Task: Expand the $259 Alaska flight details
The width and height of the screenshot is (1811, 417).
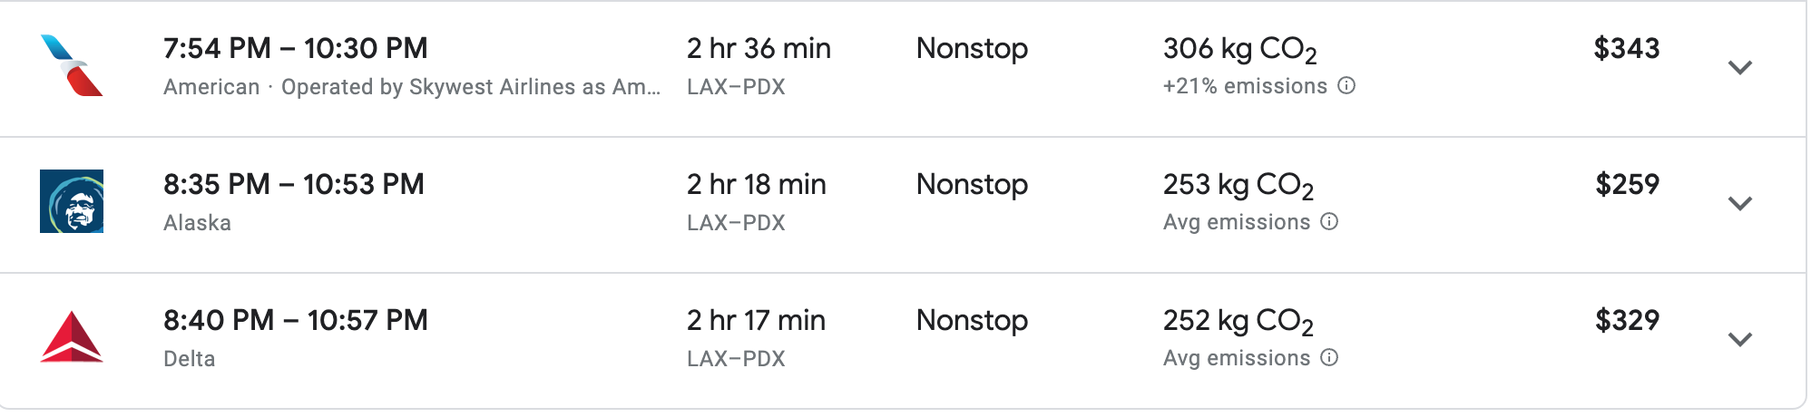Action: (x=1739, y=204)
